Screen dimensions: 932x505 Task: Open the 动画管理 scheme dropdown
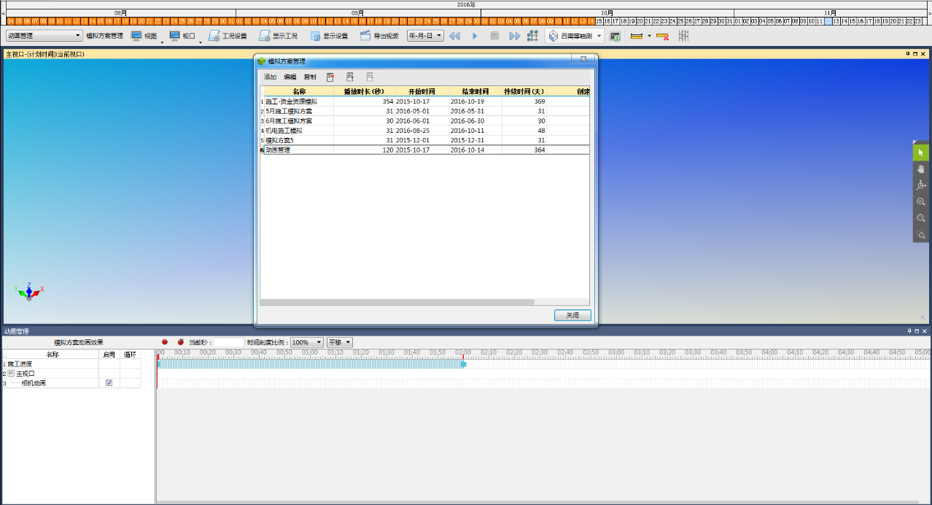click(44, 36)
